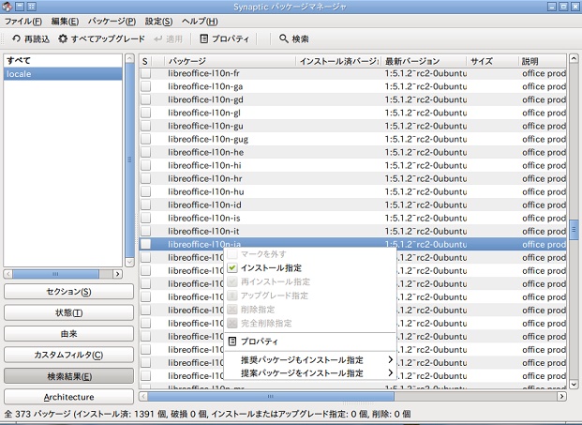Select the libreoffice-l10n-hr row
This screenshot has width=582, height=425.
(x=353, y=178)
